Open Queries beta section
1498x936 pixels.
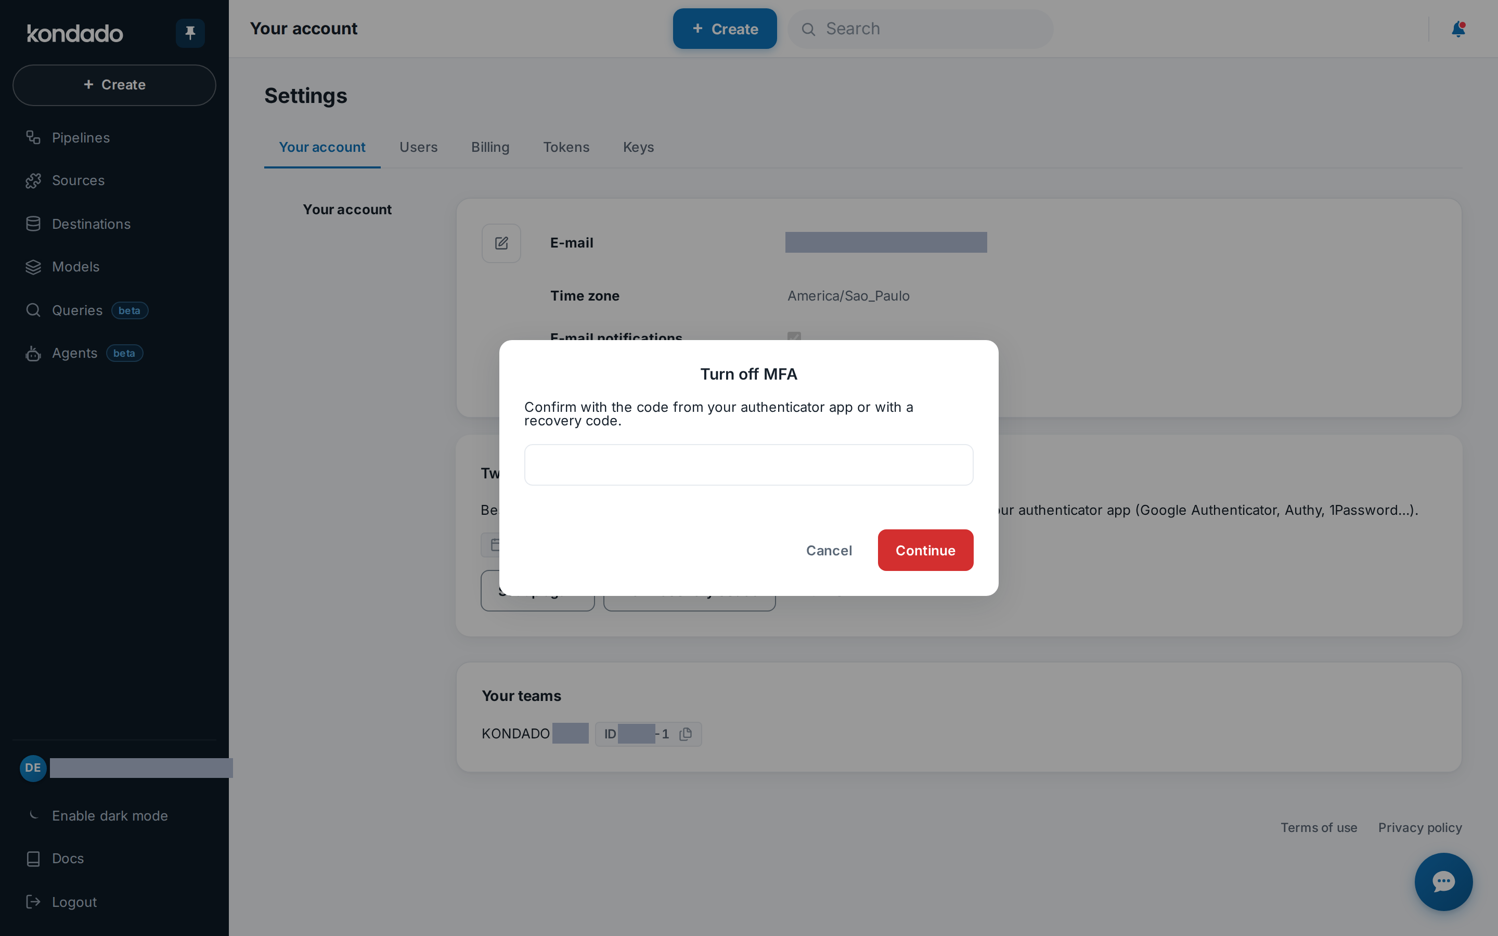tap(87, 310)
